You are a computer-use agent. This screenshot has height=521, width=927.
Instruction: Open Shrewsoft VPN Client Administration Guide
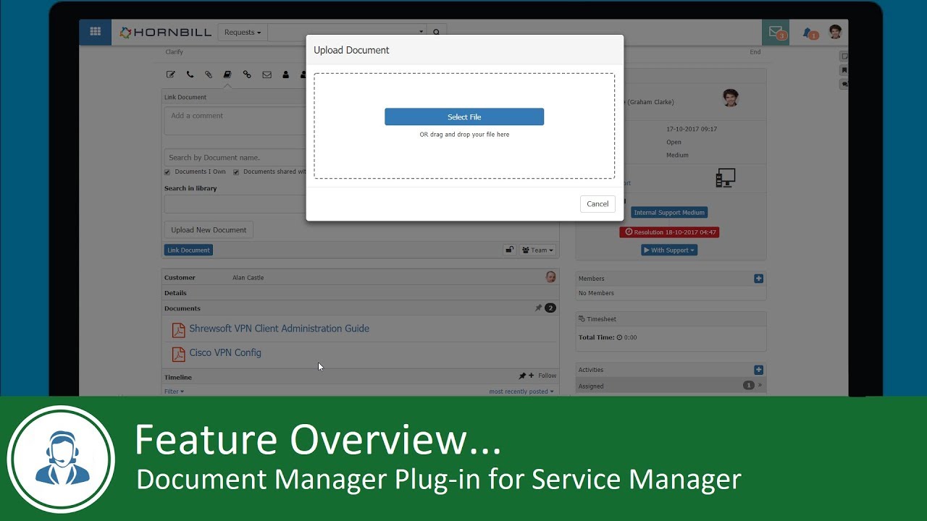[x=279, y=329]
